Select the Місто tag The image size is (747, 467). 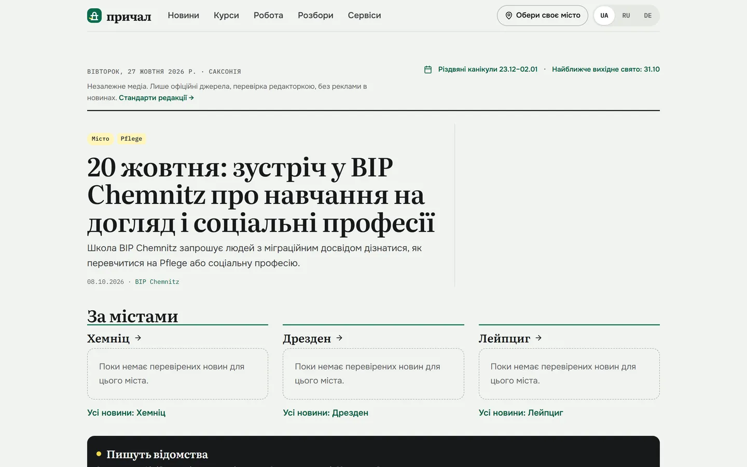point(100,139)
